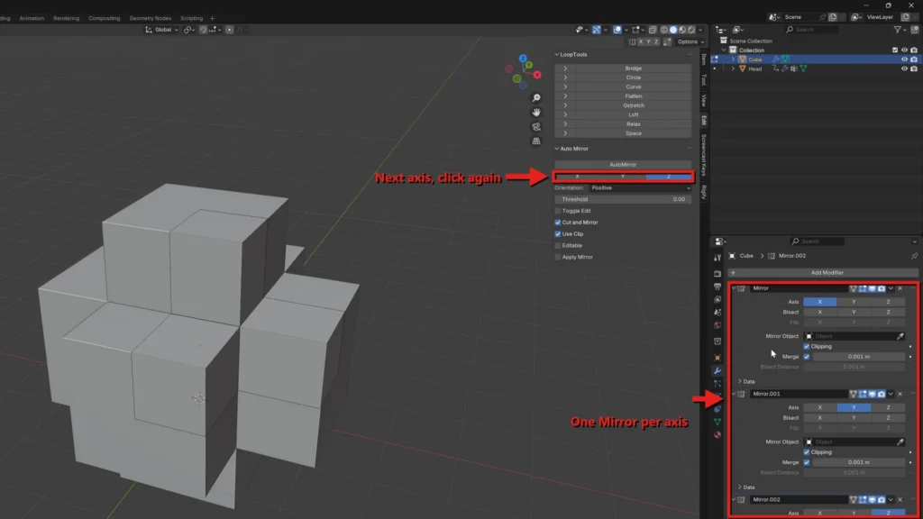Open the View sidebar tab
This screenshot has width=923, height=519.
click(x=703, y=100)
